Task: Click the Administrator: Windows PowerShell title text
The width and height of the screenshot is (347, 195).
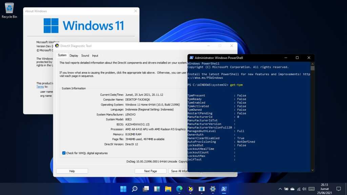Action: 219,58
